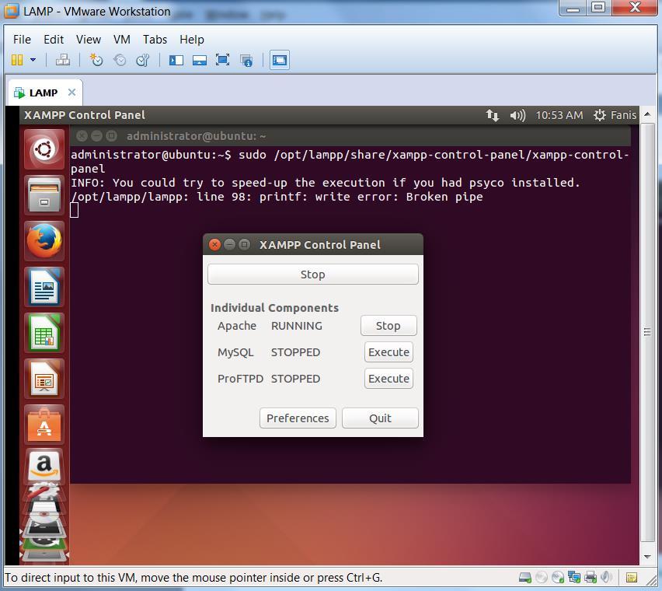Maximize the administrator@ubuntu terminal window

click(x=111, y=136)
